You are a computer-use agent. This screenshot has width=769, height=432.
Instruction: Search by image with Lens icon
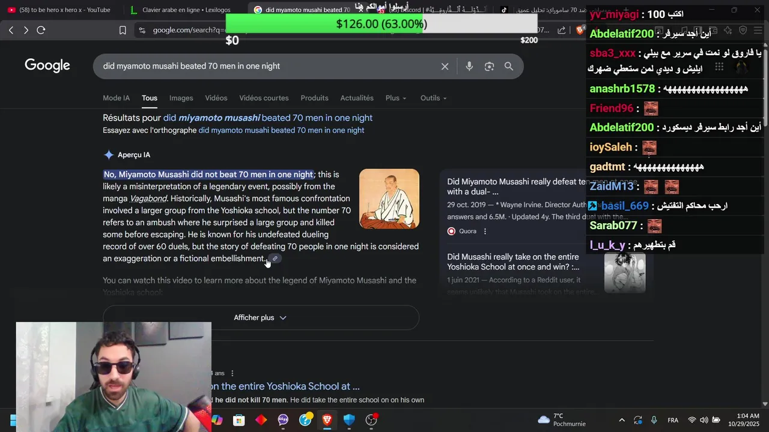489,67
